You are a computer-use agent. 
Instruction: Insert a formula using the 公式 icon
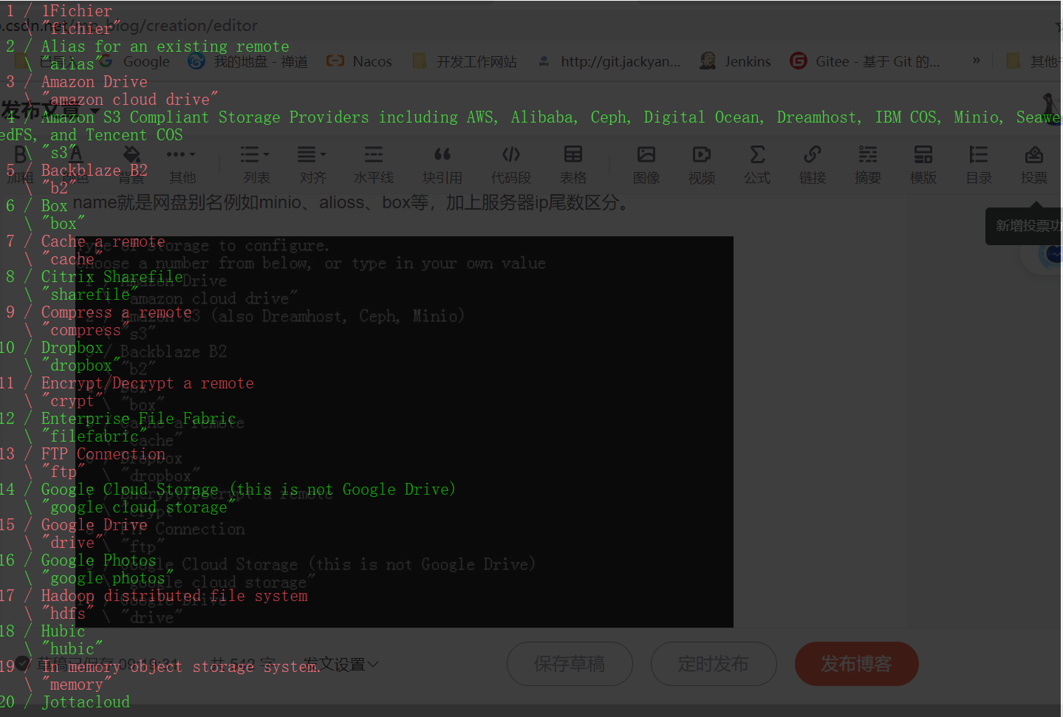point(756,164)
